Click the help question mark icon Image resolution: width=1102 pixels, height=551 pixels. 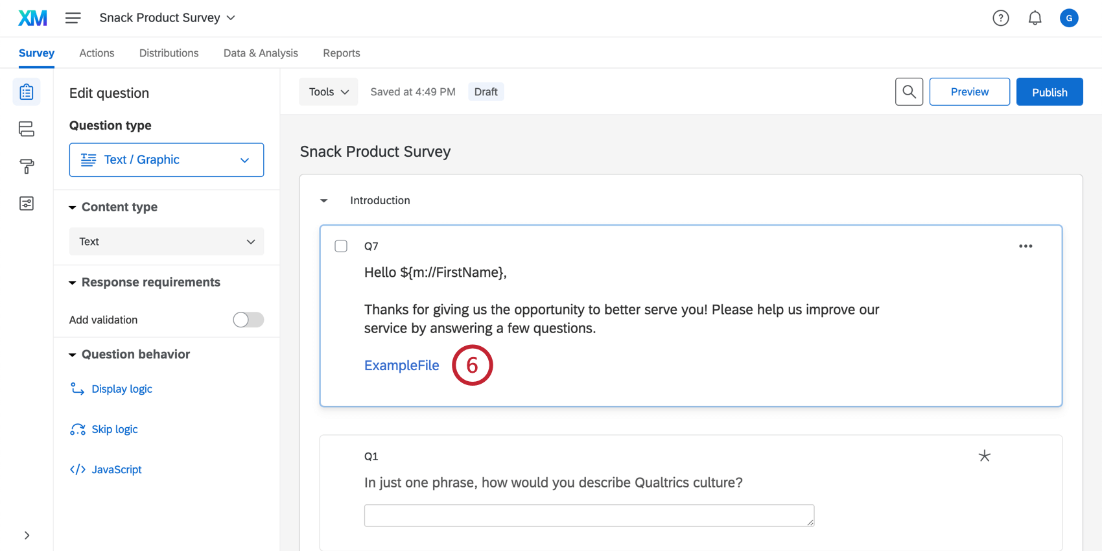pos(1001,18)
